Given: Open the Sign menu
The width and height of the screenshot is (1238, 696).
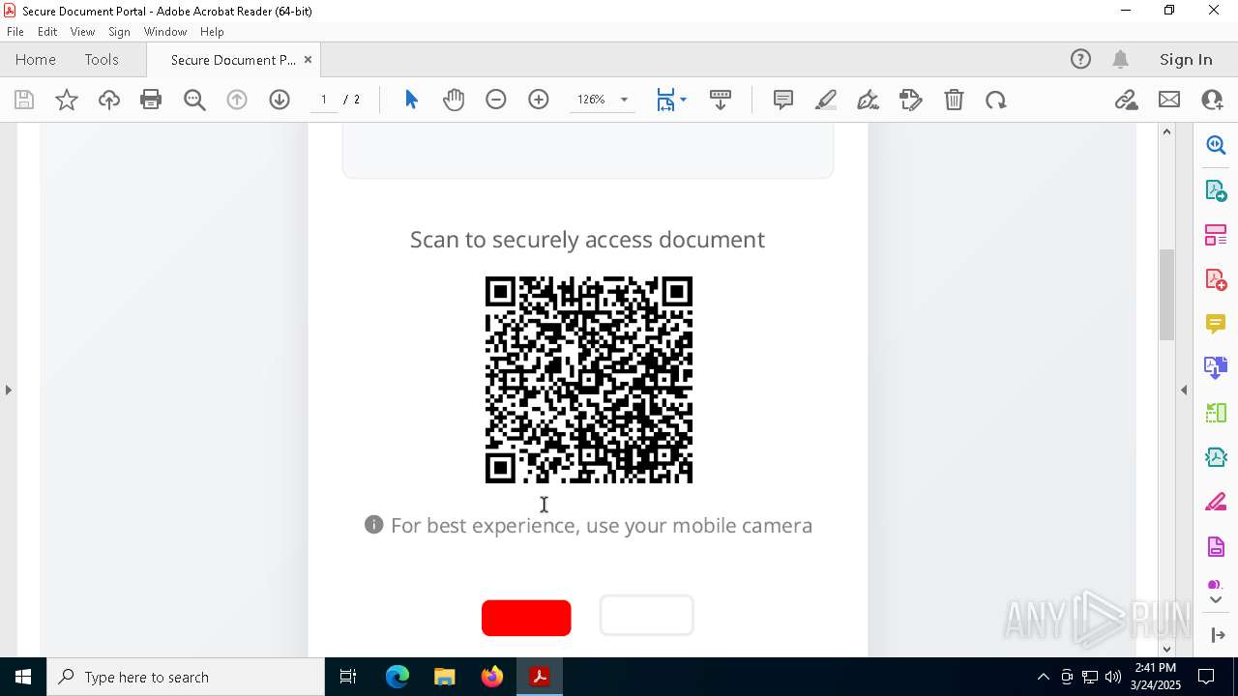Looking at the screenshot, I should click(119, 32).
